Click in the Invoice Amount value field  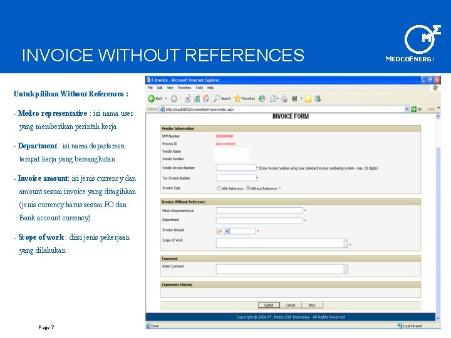click(x=242, y=231)
